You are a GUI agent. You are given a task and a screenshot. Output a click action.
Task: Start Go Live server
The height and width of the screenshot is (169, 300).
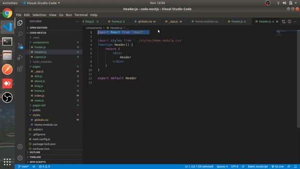pyautogui.click(x=277, y=167)
